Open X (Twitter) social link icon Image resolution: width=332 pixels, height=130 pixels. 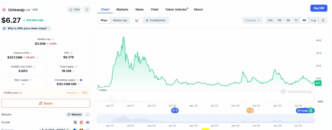coord(75,122)
